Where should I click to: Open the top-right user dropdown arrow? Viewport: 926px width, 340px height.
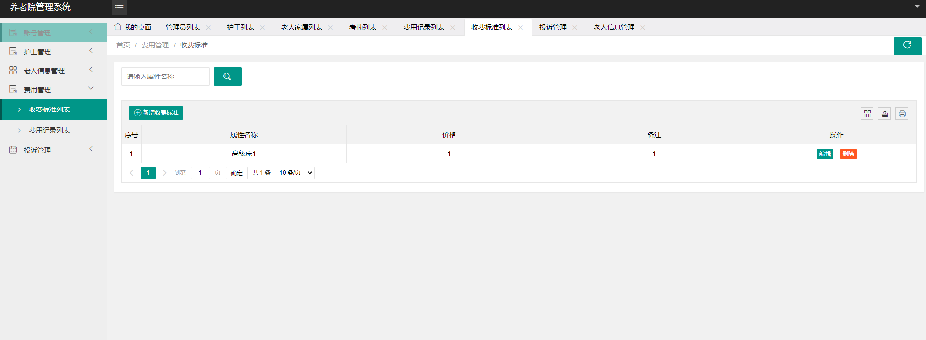(x=917, y=6)
